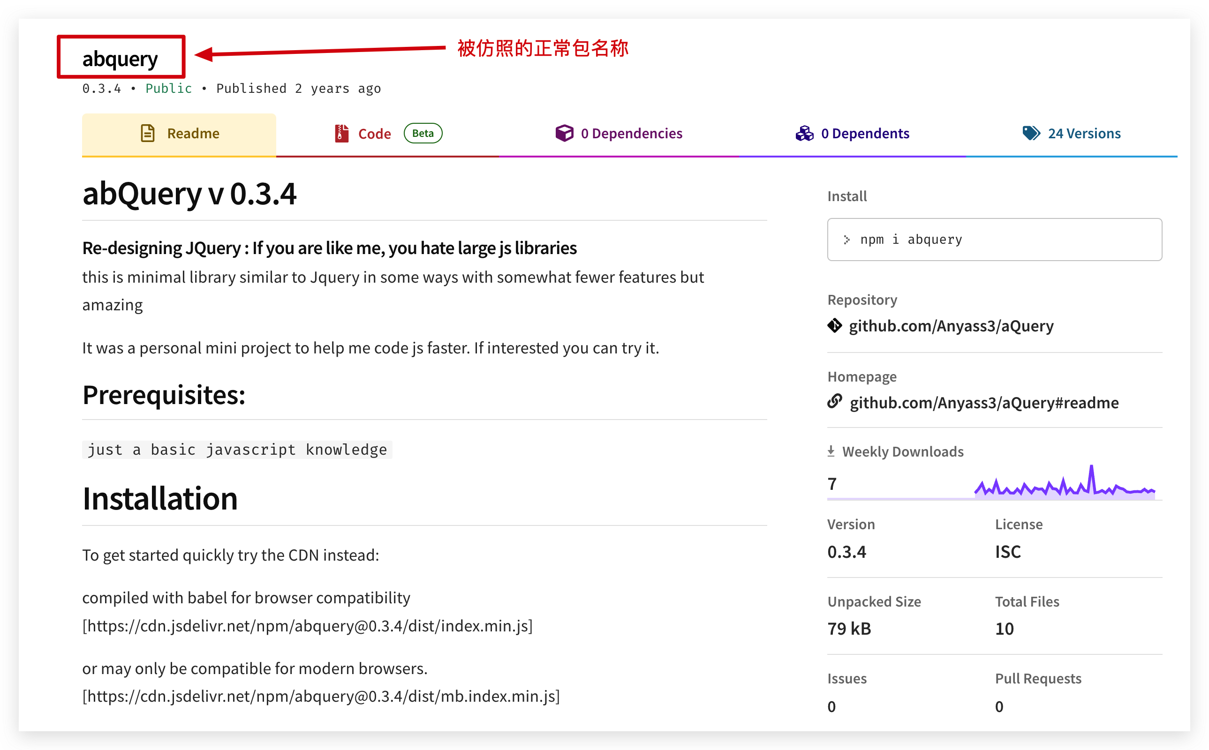
Task: Open the Readme tab
Action: pyautogui.click(x=179, y=134)
